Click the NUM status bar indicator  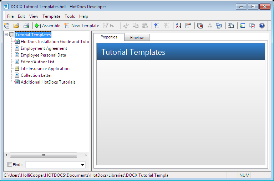coord(244,175)
